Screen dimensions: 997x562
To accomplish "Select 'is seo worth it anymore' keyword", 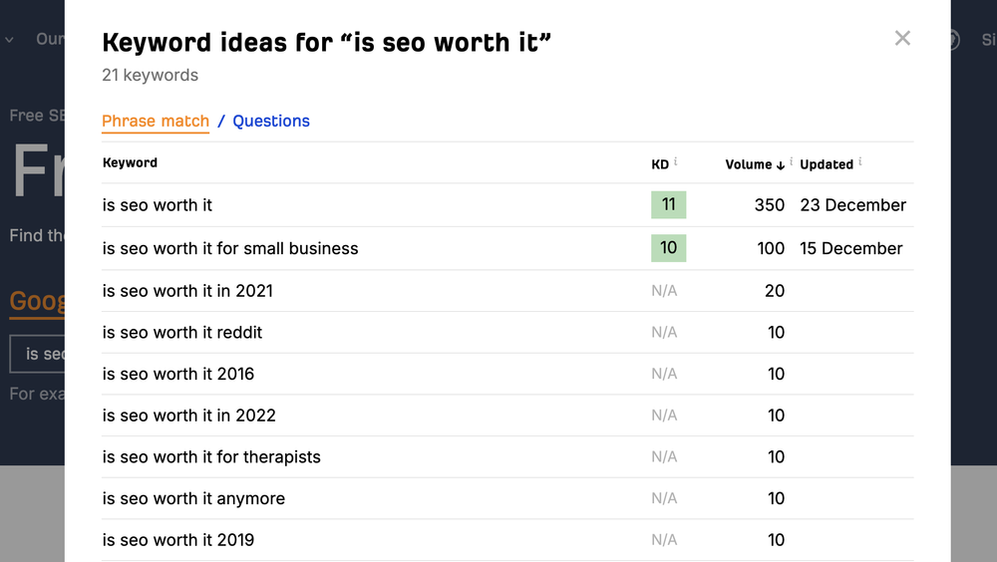I will pyautogui.click(x=193, y=498).
